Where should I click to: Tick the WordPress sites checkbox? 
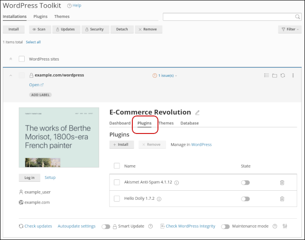pos(22,59)
